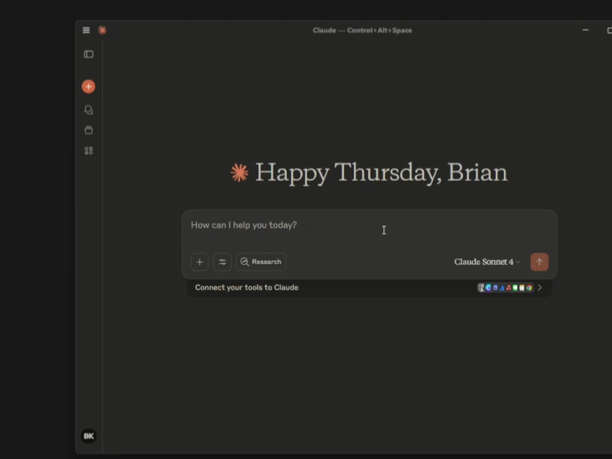Open the hamburger menu in title bar
The height and width of the screenshot is (459, 612).
click(86, 30)
